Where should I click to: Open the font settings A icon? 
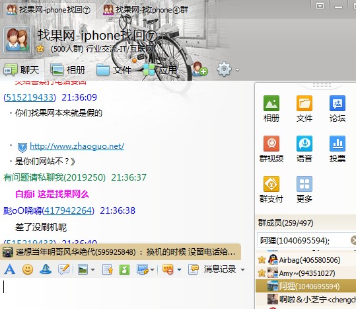click(x=10, y=269)
